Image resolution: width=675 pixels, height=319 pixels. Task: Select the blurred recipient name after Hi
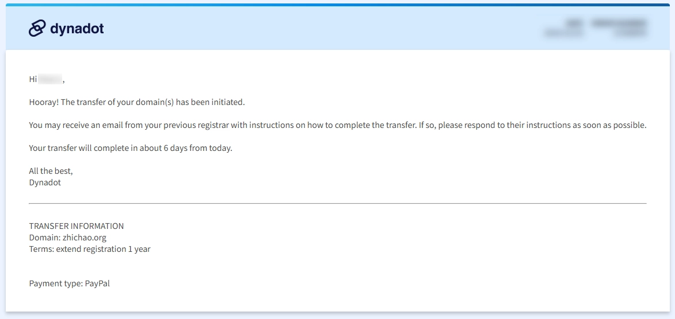[x=50, y=79]
